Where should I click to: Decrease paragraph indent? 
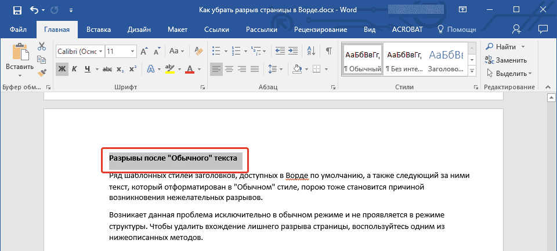(280, 51)
